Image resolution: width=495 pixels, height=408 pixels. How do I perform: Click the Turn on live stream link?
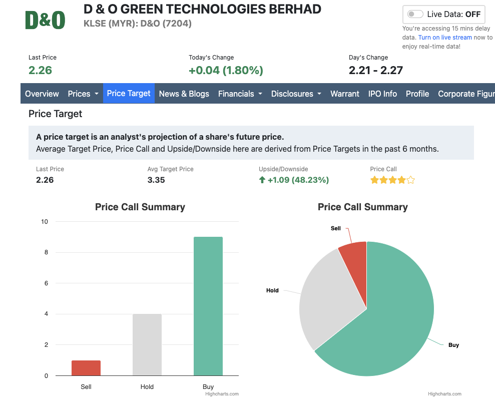(445, 37)
